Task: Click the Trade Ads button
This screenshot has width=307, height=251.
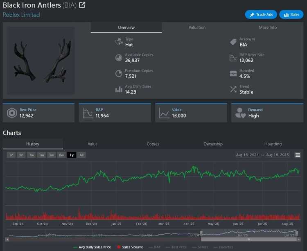Action: click(x=261, y=14)
